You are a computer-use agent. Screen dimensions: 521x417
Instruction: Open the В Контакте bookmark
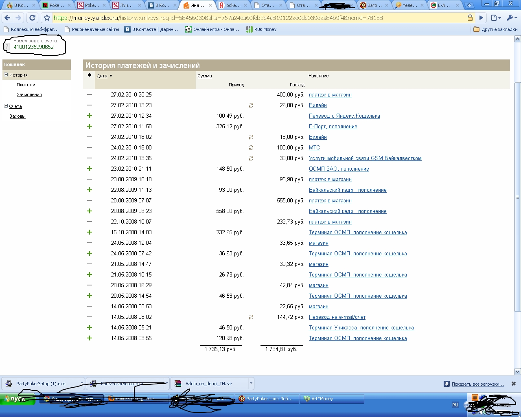click(151, 29)
